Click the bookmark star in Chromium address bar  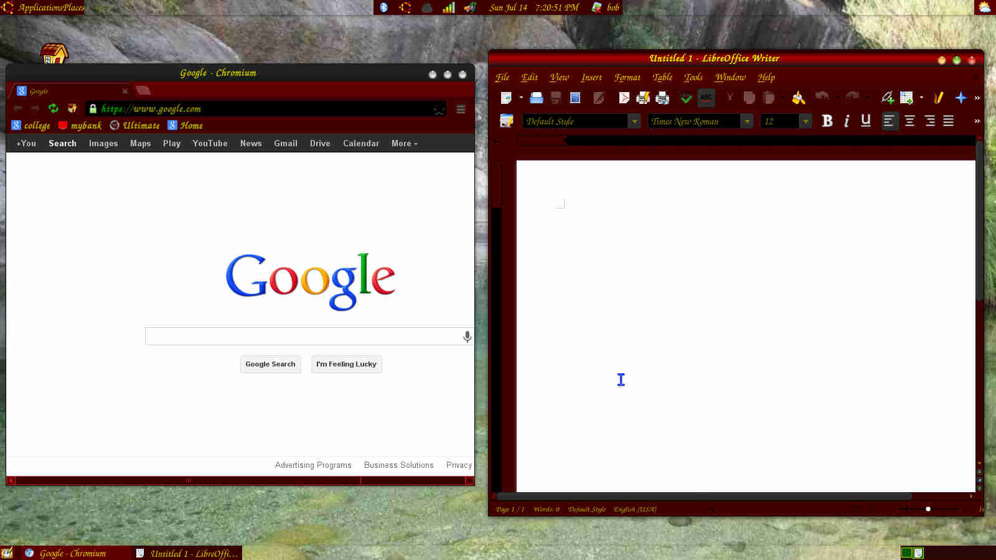point(439,110)
